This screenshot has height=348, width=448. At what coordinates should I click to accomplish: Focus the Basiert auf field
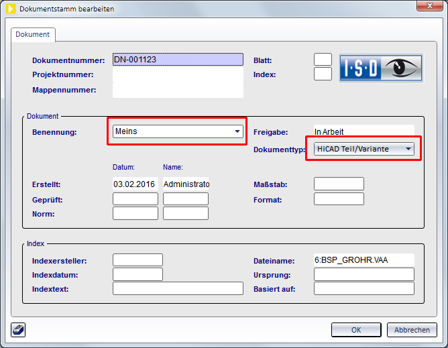point(363,289)
